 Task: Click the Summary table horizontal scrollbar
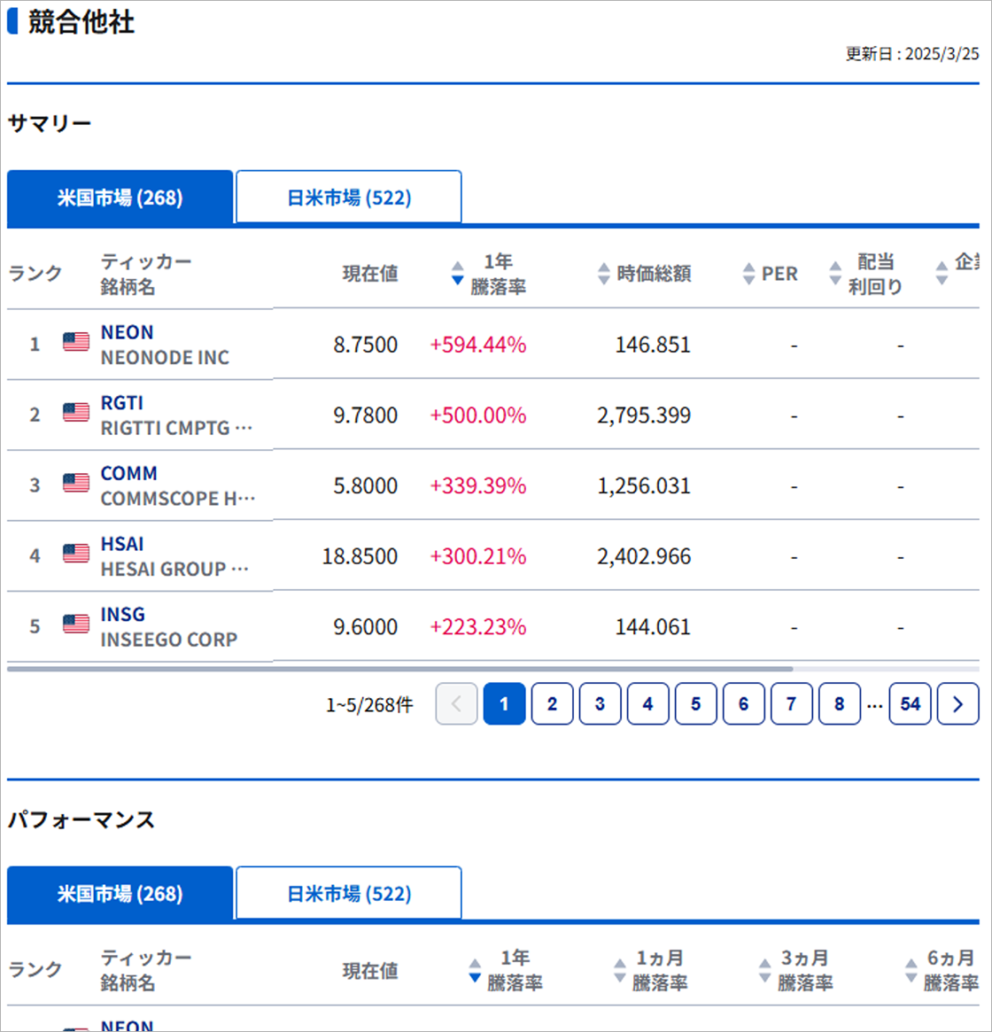coord(400,669)
